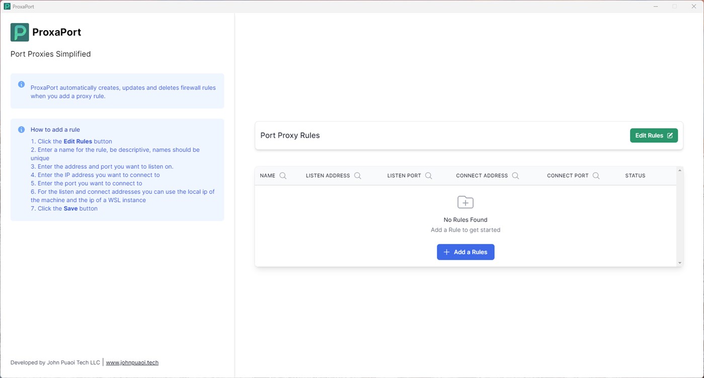Click the Connect Port magnifier icon
This screenshot has width=704, height=378.
(596, 176)
